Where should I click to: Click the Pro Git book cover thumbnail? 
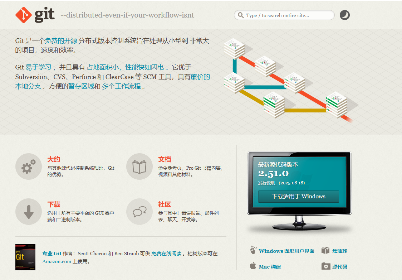[x=25, y=257]
